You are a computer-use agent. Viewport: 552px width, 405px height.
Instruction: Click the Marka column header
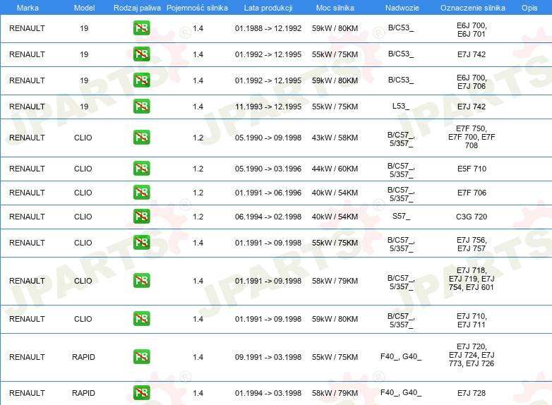click(28, 8)
